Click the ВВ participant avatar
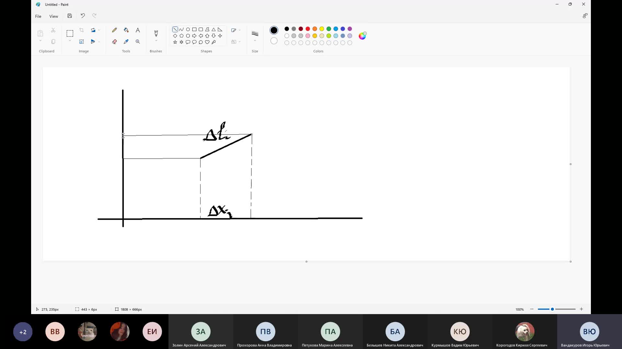This screenshot has height=349, width=622. click(55, 332)
